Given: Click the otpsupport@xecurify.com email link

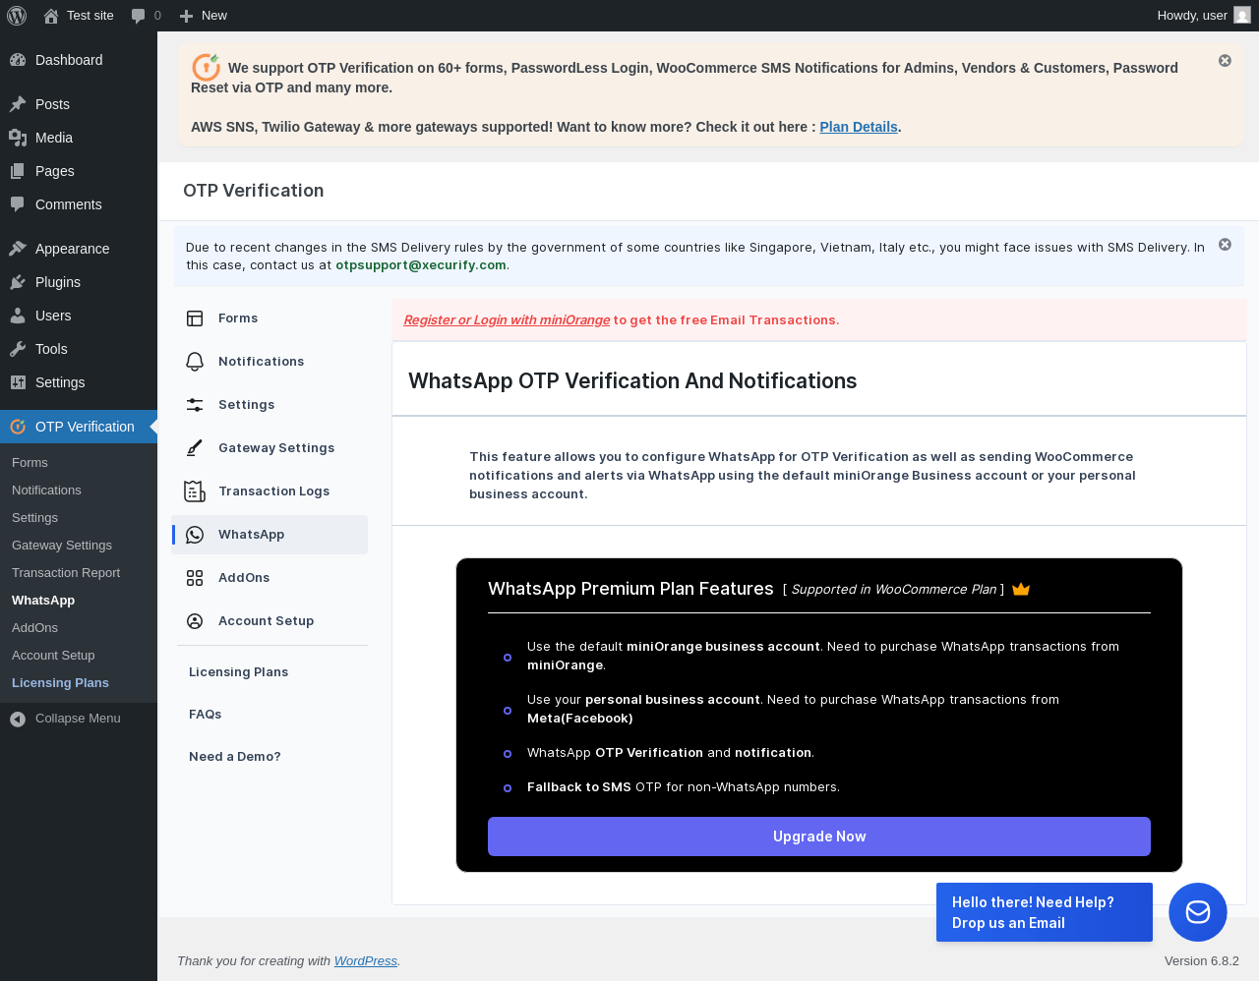Looking at the screenshot, I should 421,265.
